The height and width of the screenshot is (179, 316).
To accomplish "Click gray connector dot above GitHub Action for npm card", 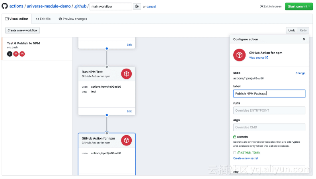I will click(x=107, y=133).
